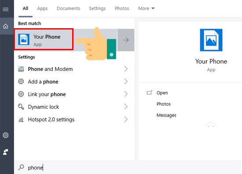Expand the Dynamic lock chevron
The height and width of the screenshot is (174, 242).
pyautogui.click(x=126, y=107)
